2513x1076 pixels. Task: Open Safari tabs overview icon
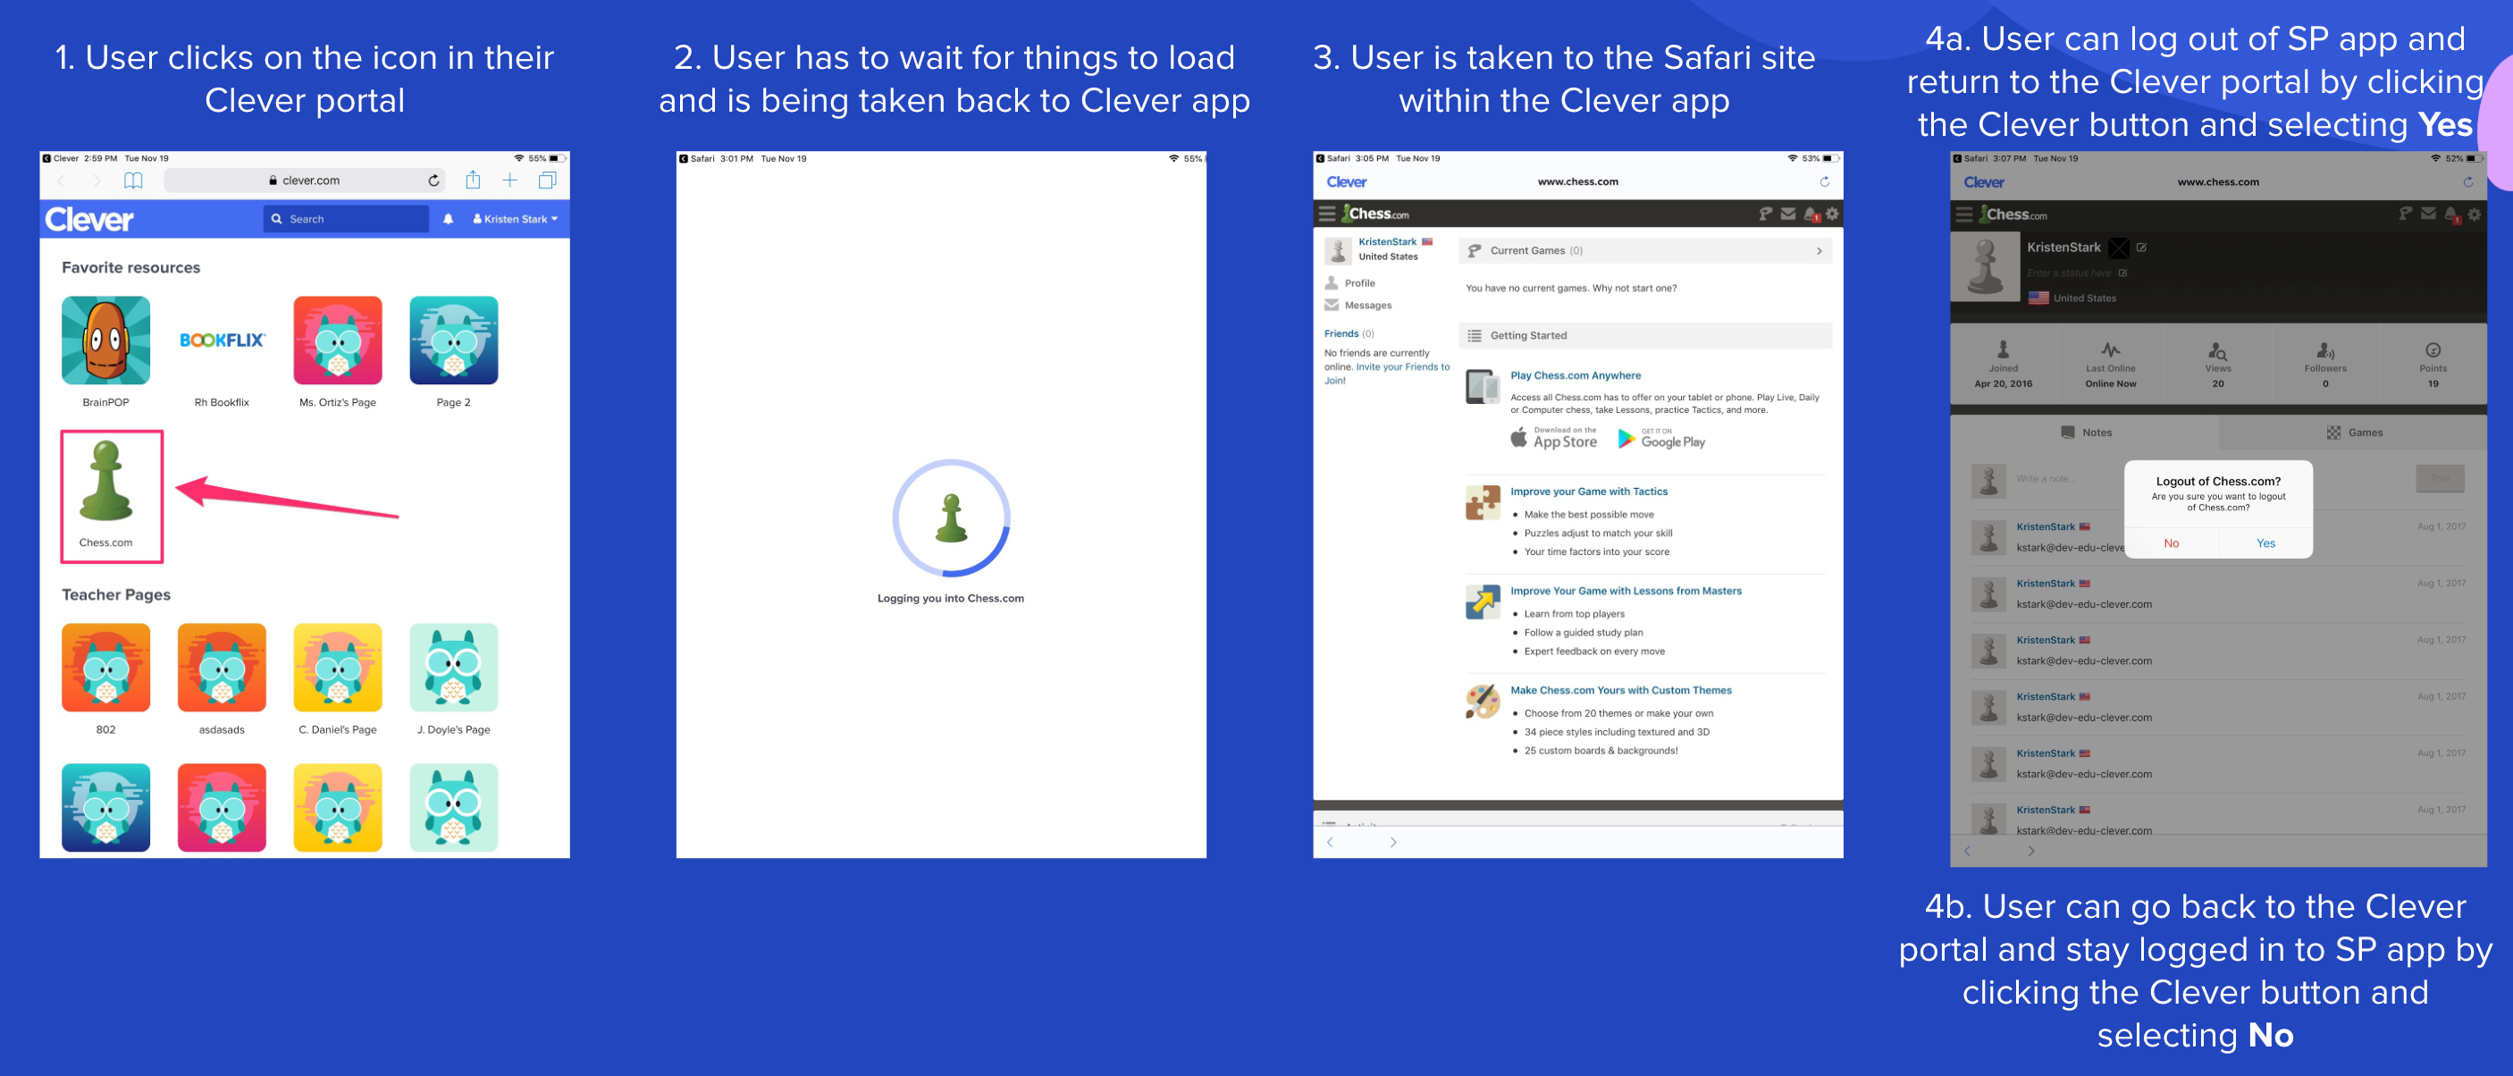pos(547,181)
